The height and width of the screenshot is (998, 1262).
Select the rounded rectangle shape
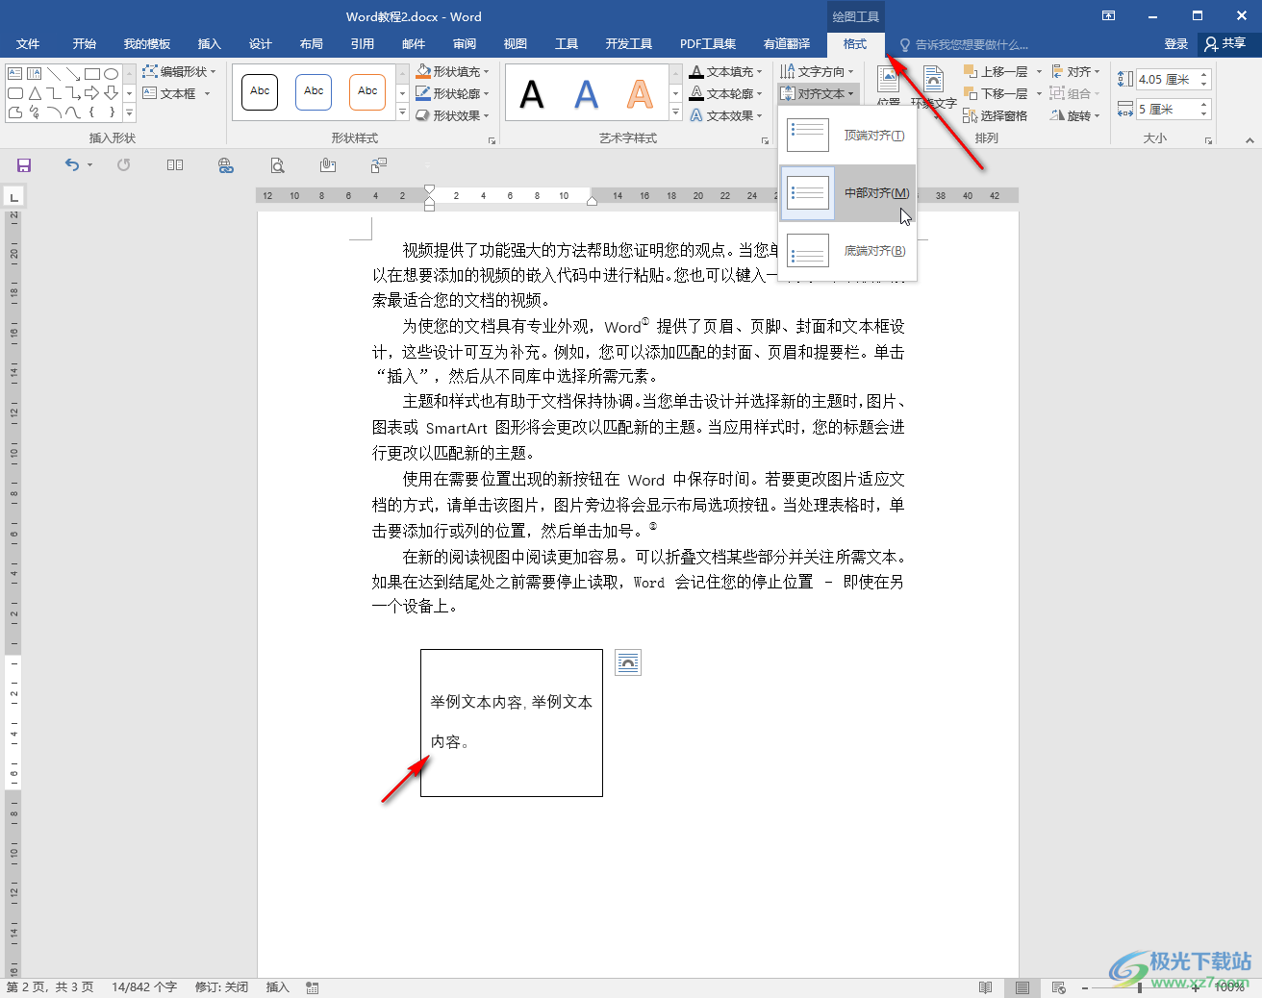tap(15, 93)
